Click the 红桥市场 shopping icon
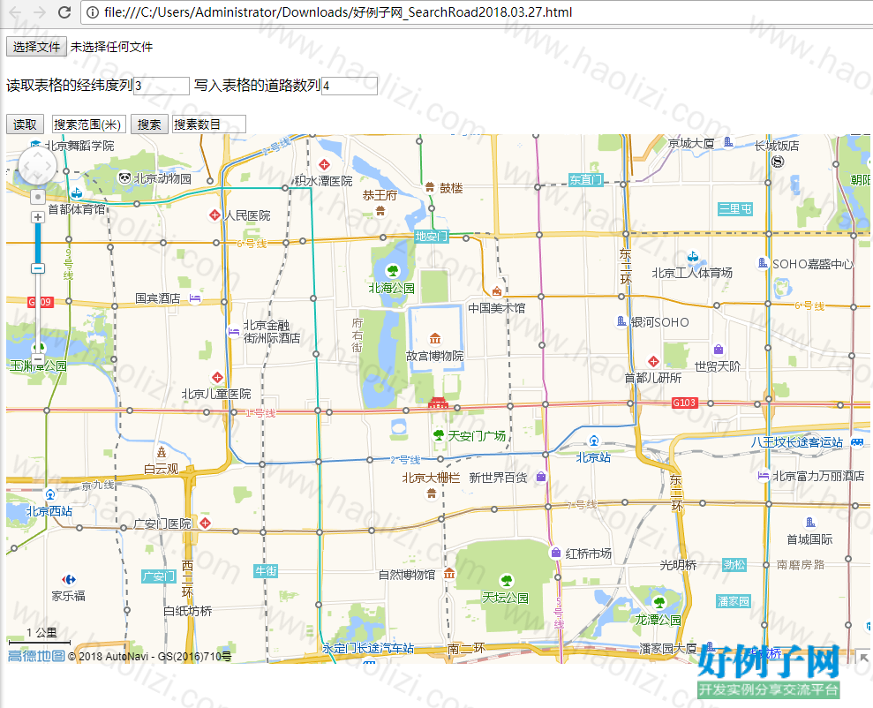The image size is (873, 708). click(555, 553)
